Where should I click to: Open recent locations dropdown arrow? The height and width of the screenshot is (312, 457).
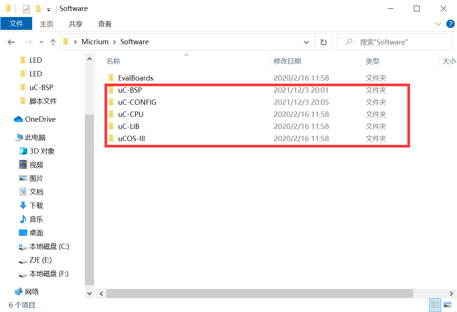point(41,42)
